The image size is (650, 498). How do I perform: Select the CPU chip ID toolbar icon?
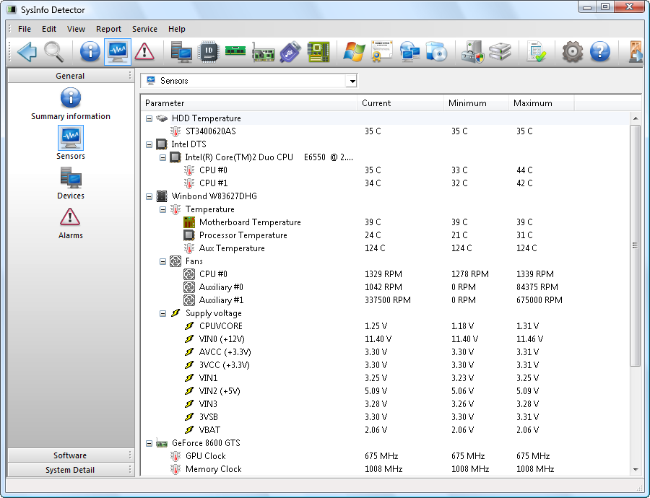[x=209, y=52]
